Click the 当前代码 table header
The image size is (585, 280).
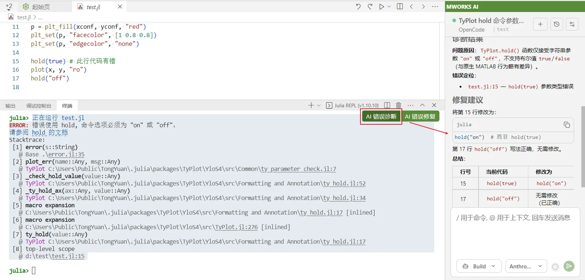(x=497, y=172)
